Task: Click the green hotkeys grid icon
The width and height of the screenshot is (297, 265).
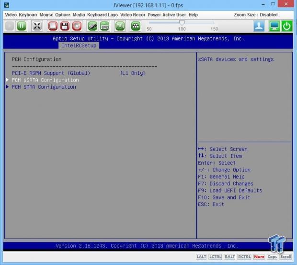Action: (136, 26)
